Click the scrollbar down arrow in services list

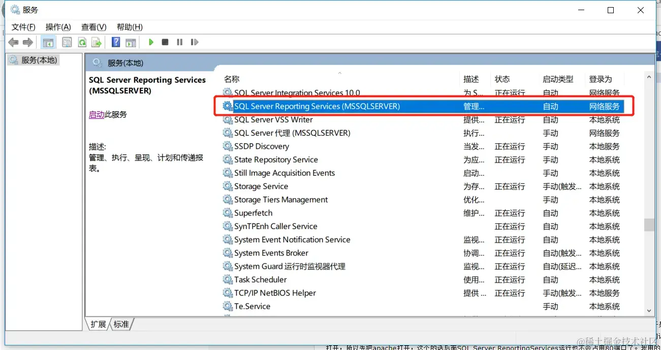coord(649,310)
